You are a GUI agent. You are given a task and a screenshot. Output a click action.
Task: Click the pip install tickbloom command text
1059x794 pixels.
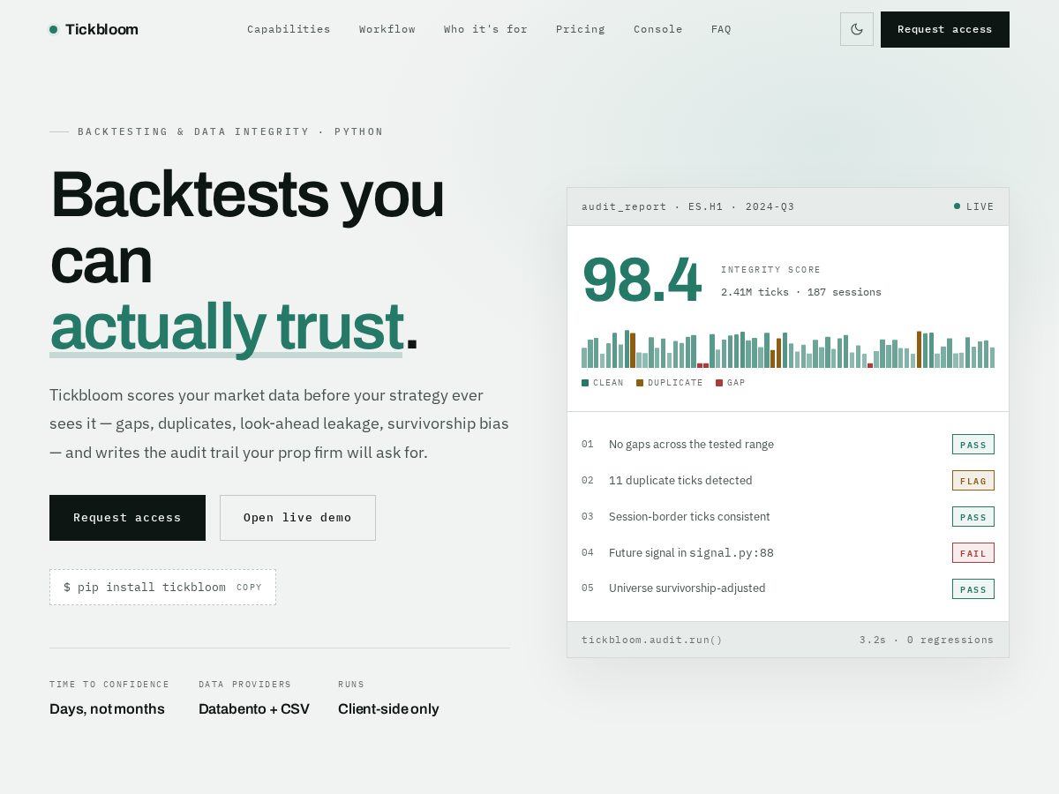145,588
